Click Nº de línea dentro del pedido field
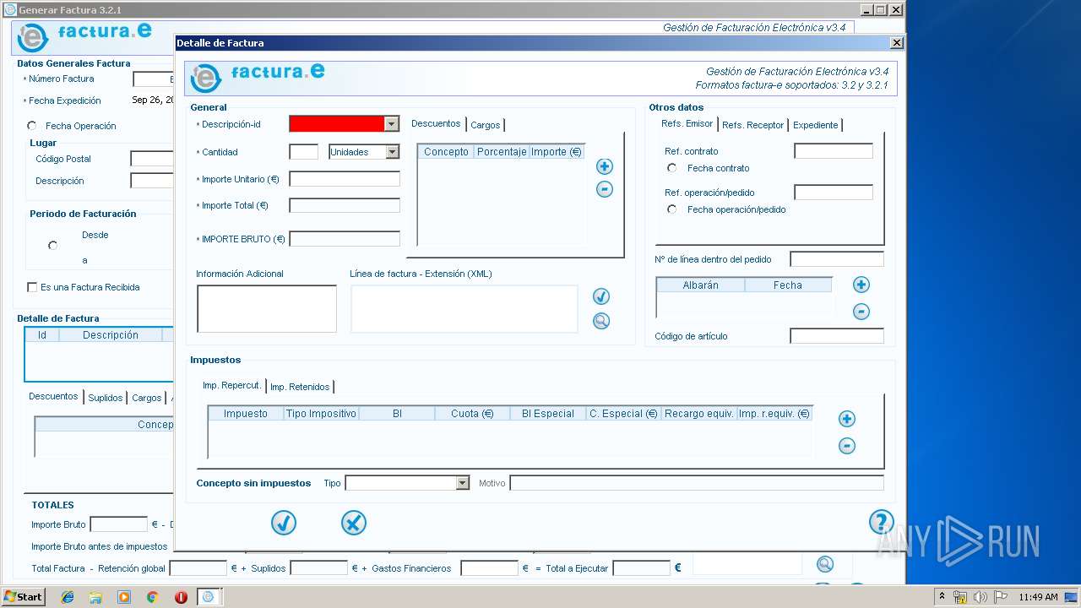Screen dimensions: 1081x608 tap(837, 259)
